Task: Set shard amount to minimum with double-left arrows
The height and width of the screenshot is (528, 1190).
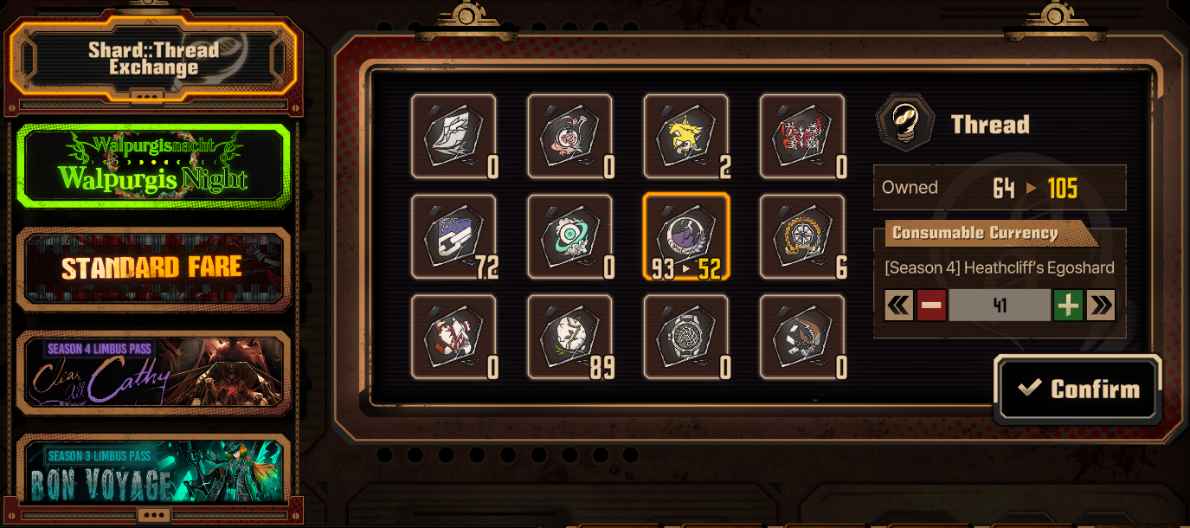Action: pyautogui.click(x=899, y=305)
